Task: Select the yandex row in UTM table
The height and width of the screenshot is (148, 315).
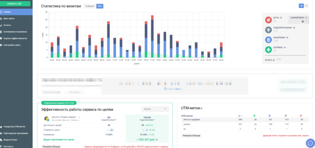Action: tap(245, 124)
